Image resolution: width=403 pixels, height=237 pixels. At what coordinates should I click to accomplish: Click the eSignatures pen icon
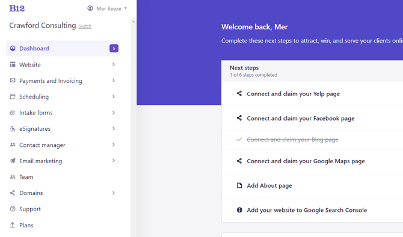(13, 128)
